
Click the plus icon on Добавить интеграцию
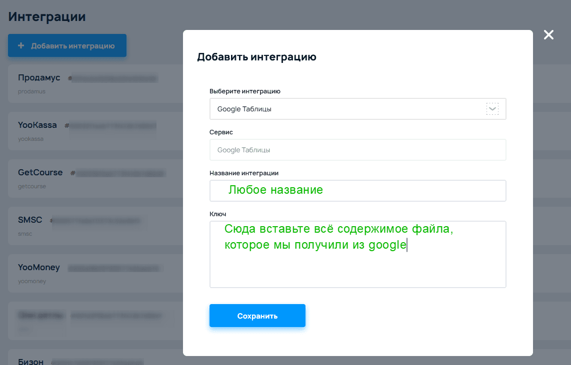(x=21, y=46)
